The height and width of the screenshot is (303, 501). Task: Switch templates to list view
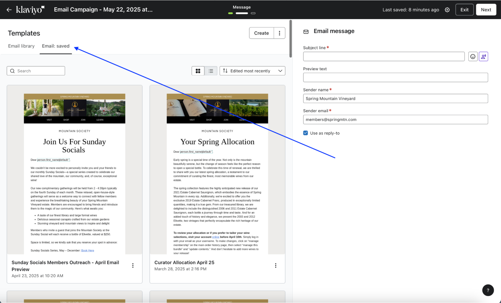(211, 71)
